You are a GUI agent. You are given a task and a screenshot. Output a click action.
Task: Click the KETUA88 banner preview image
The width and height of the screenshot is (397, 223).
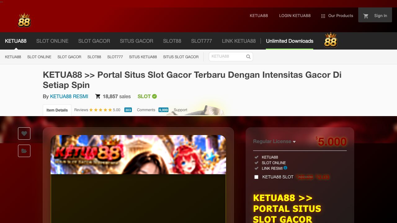click(x=138, y=155)
